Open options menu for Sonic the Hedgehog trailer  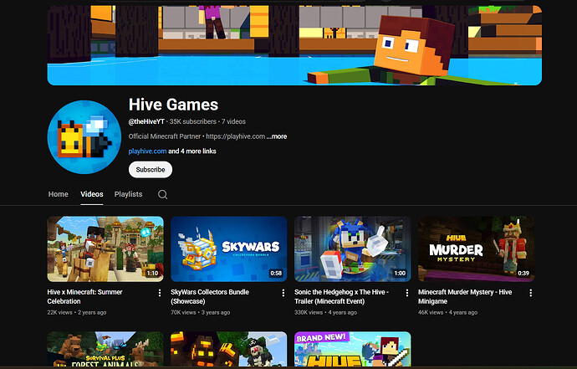(x=407, y=293)
